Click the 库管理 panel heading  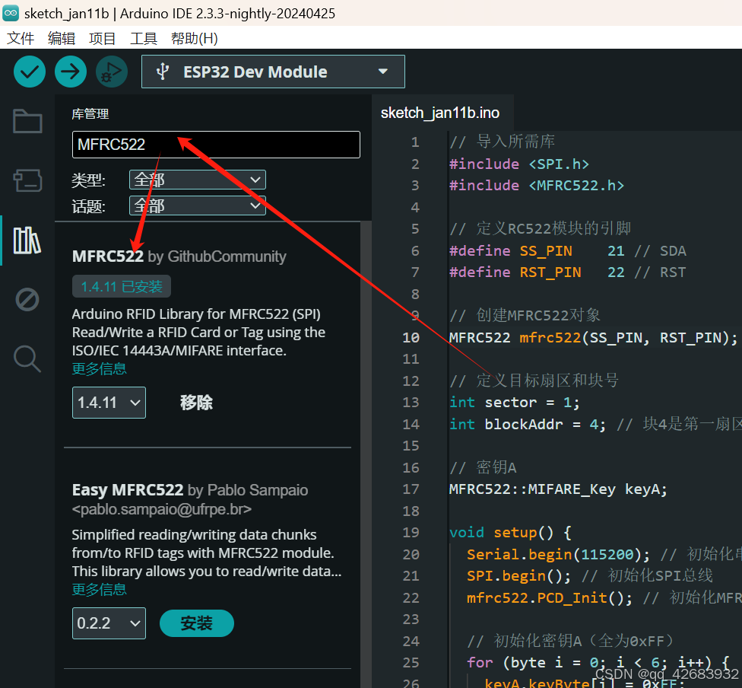(90, 114)
